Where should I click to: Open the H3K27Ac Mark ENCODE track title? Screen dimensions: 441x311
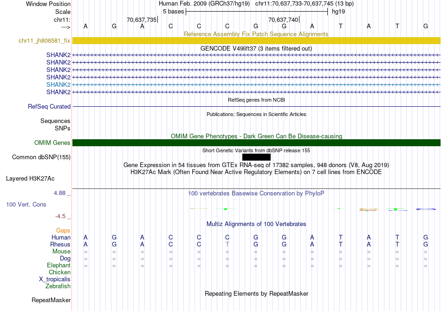256,172
